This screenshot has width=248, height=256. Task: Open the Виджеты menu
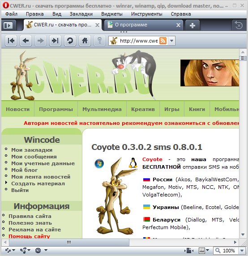coord(112,14)
